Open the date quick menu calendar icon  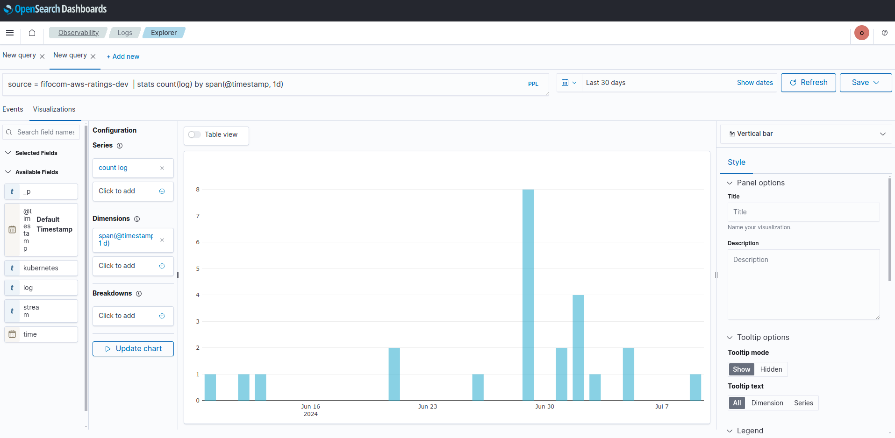click(x=569, y=83)
